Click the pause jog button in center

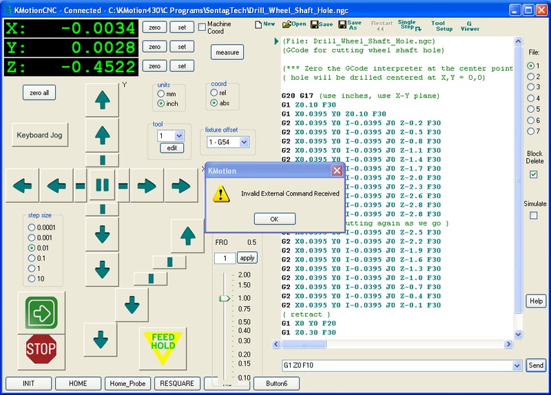pyautogui.click(x=102, y=185)
